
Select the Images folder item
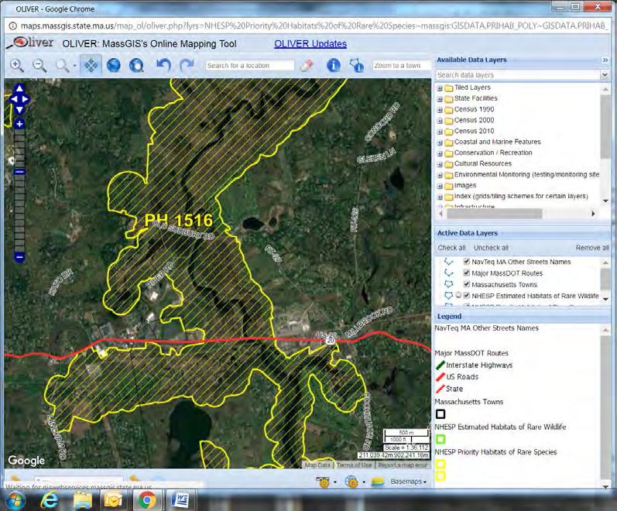point(465,185)
